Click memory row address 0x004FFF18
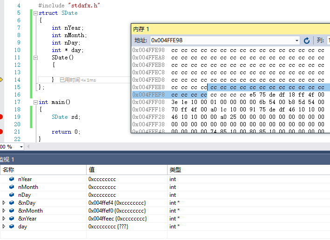Viewport: 330px width, 240px height. pyautogui.click(x=148, y=110)
